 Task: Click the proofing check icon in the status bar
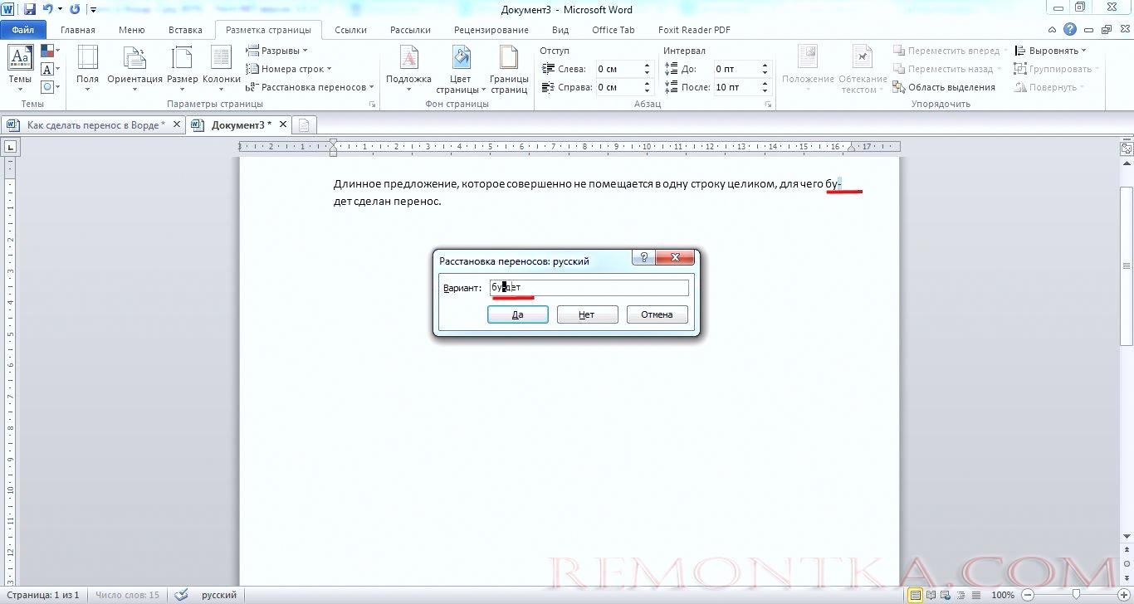pos(181,595)
